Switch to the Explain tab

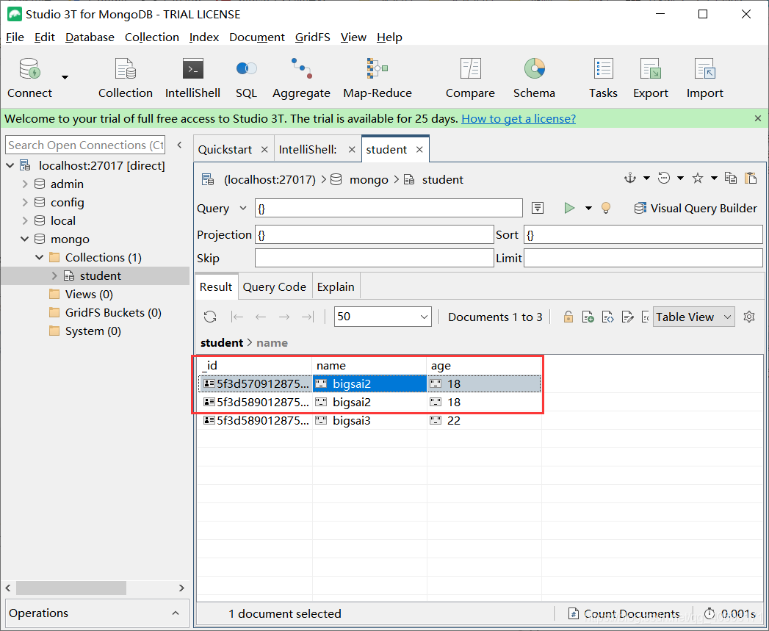(336, 287)
